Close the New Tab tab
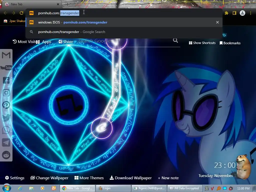 pos(58,4)
